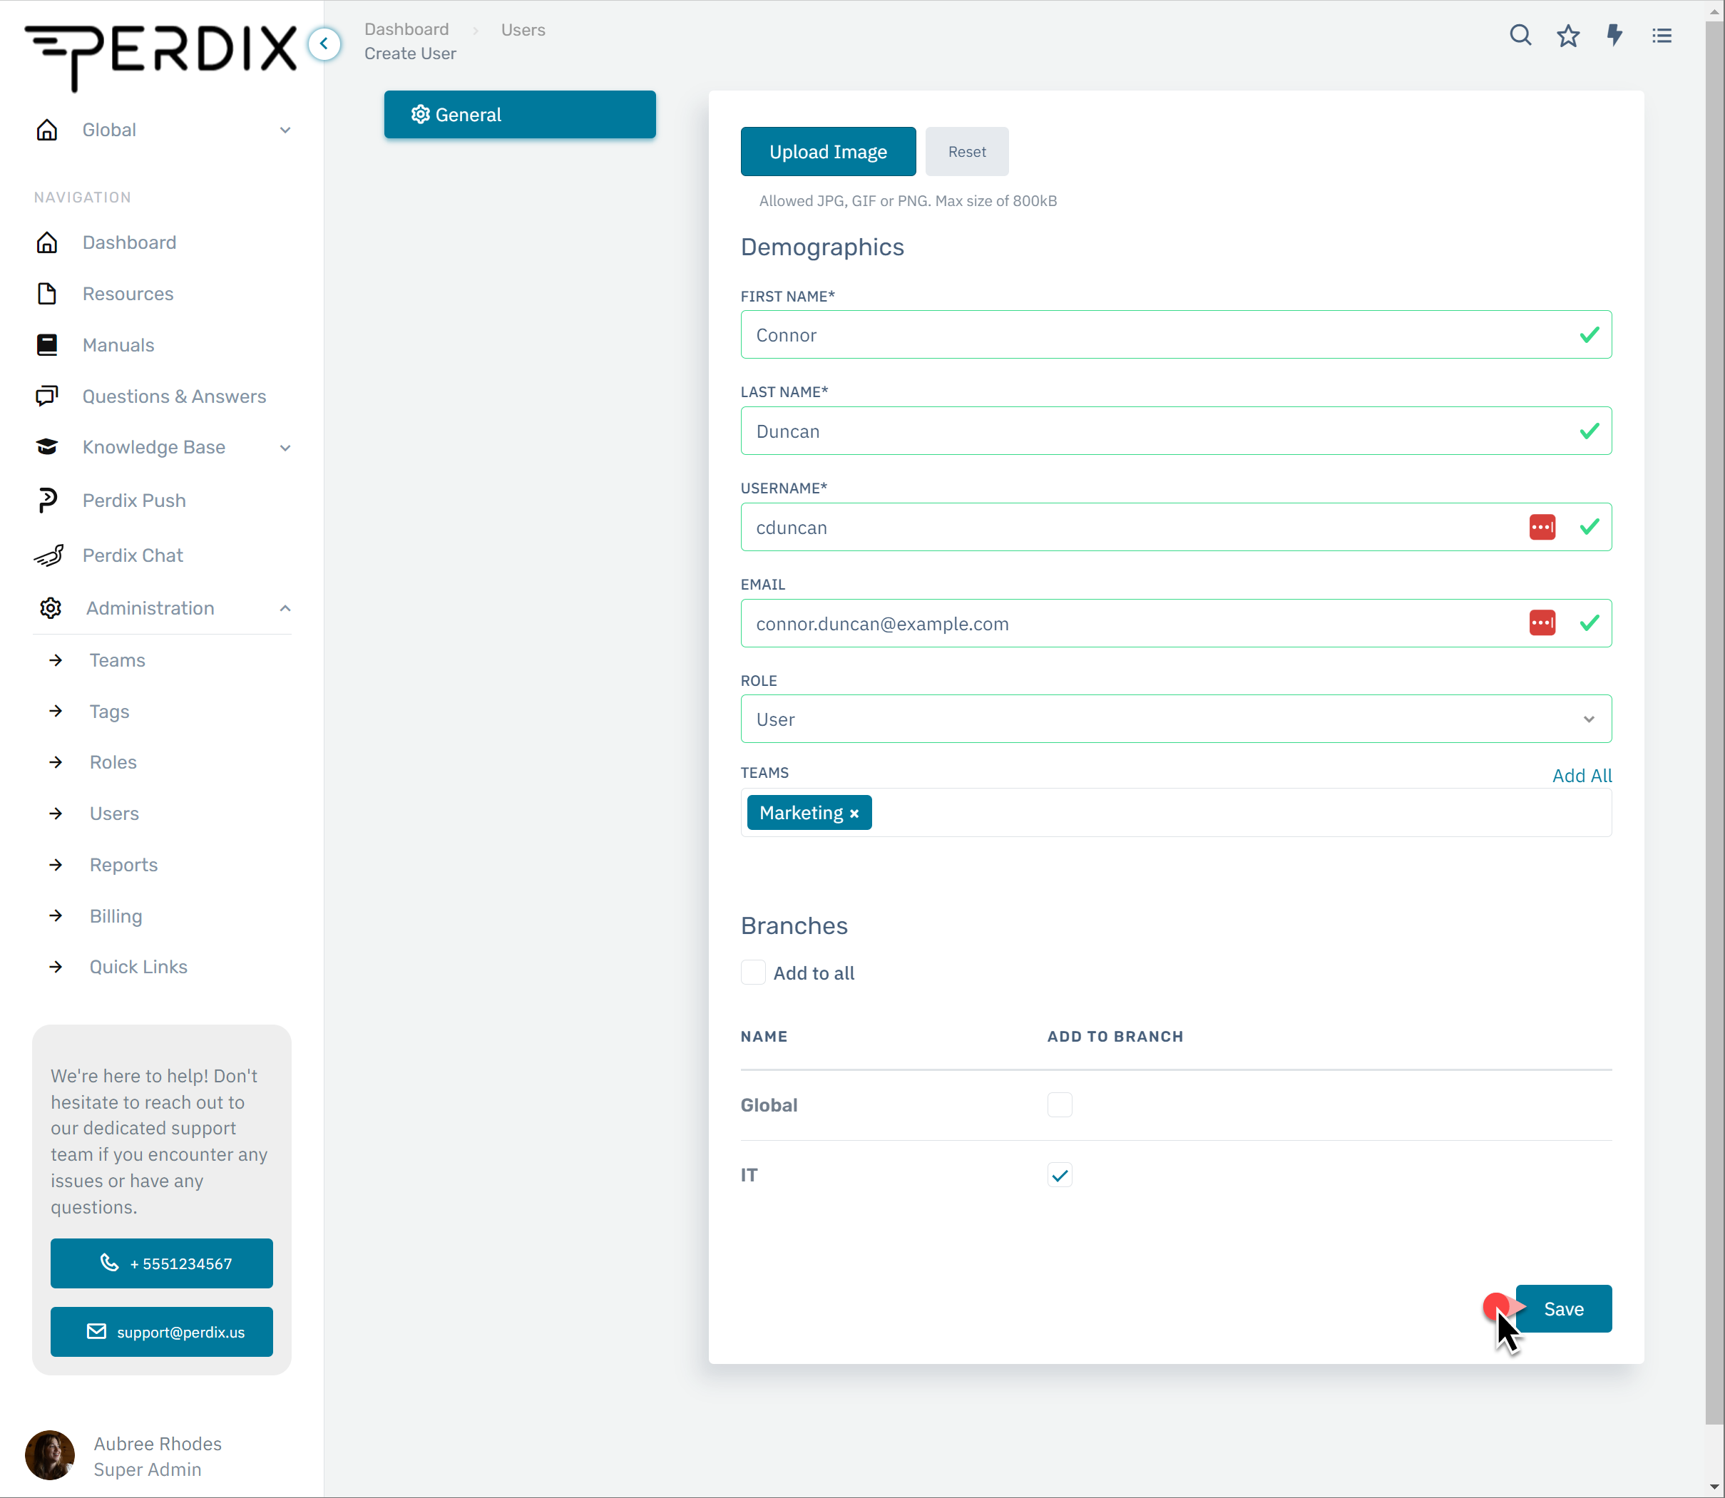The image size is (1725, 1498).
Task: Click the Upload Image button
Action: click(828, 151)
